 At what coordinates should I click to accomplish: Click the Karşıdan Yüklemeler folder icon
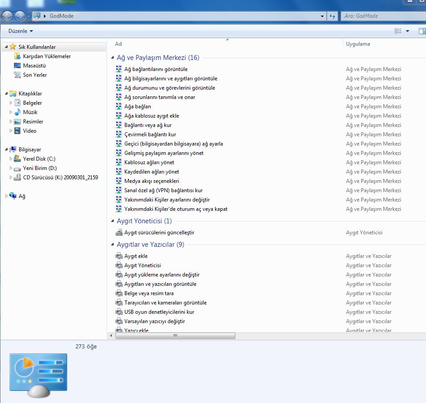point(17,56)
